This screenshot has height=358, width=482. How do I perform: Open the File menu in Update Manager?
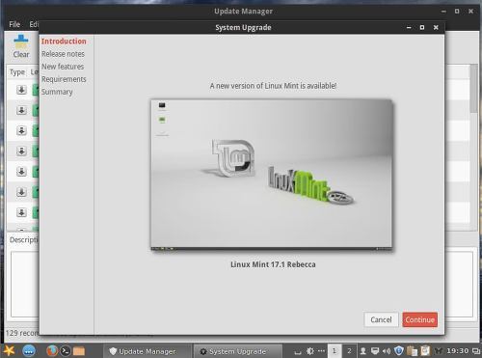pos(14,24)
